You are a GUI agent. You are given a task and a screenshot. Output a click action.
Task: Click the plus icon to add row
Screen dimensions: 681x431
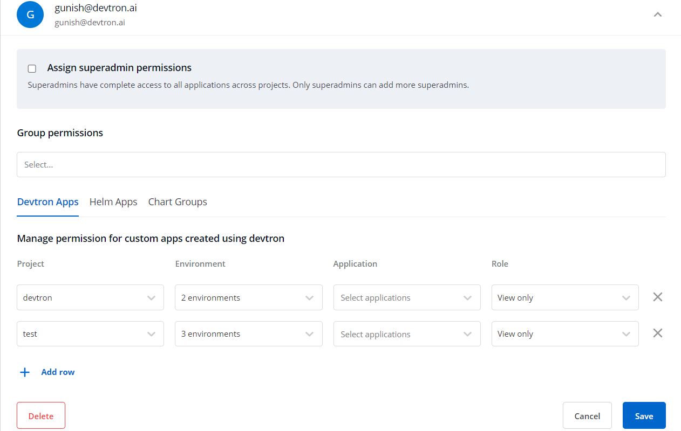25,372
